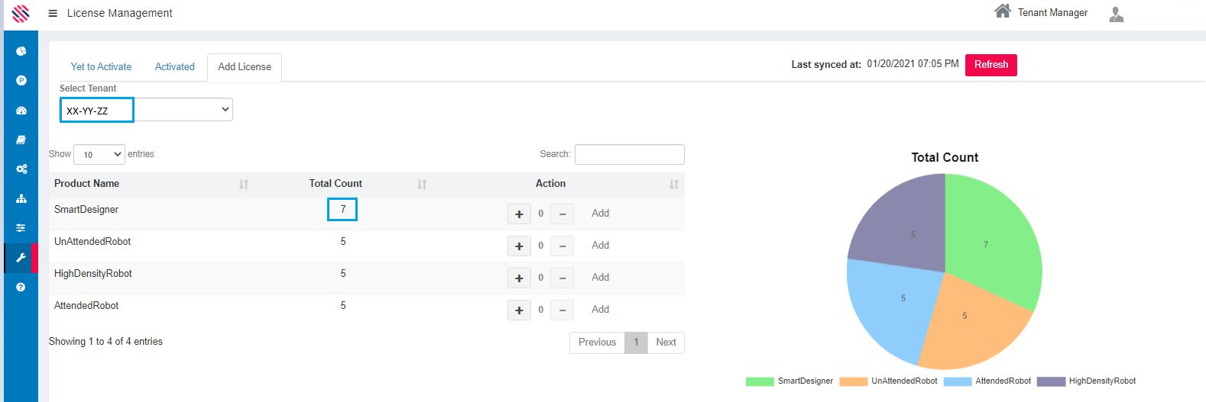Increase SmartDesigner license count with plus

(x=519, y=214)
